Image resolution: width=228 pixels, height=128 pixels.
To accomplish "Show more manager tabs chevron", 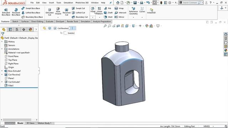I will click(x=36, y=30).
